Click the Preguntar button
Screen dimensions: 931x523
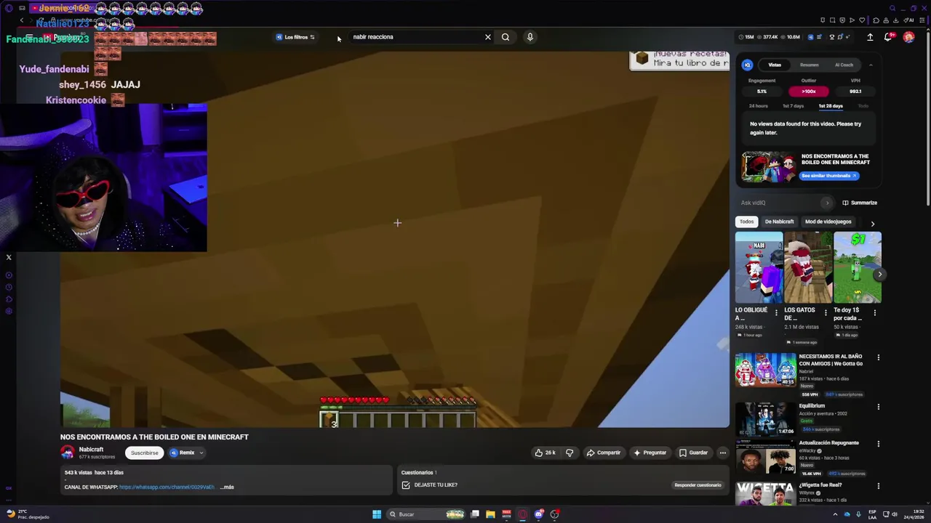tap(650, 453)
